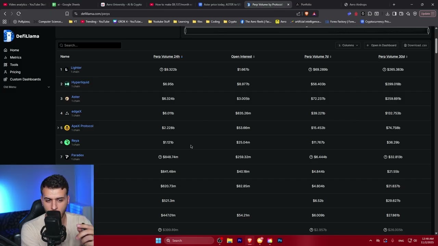
Task: Click the Hyperliquid logo icon
Action: tap(67, 84)
